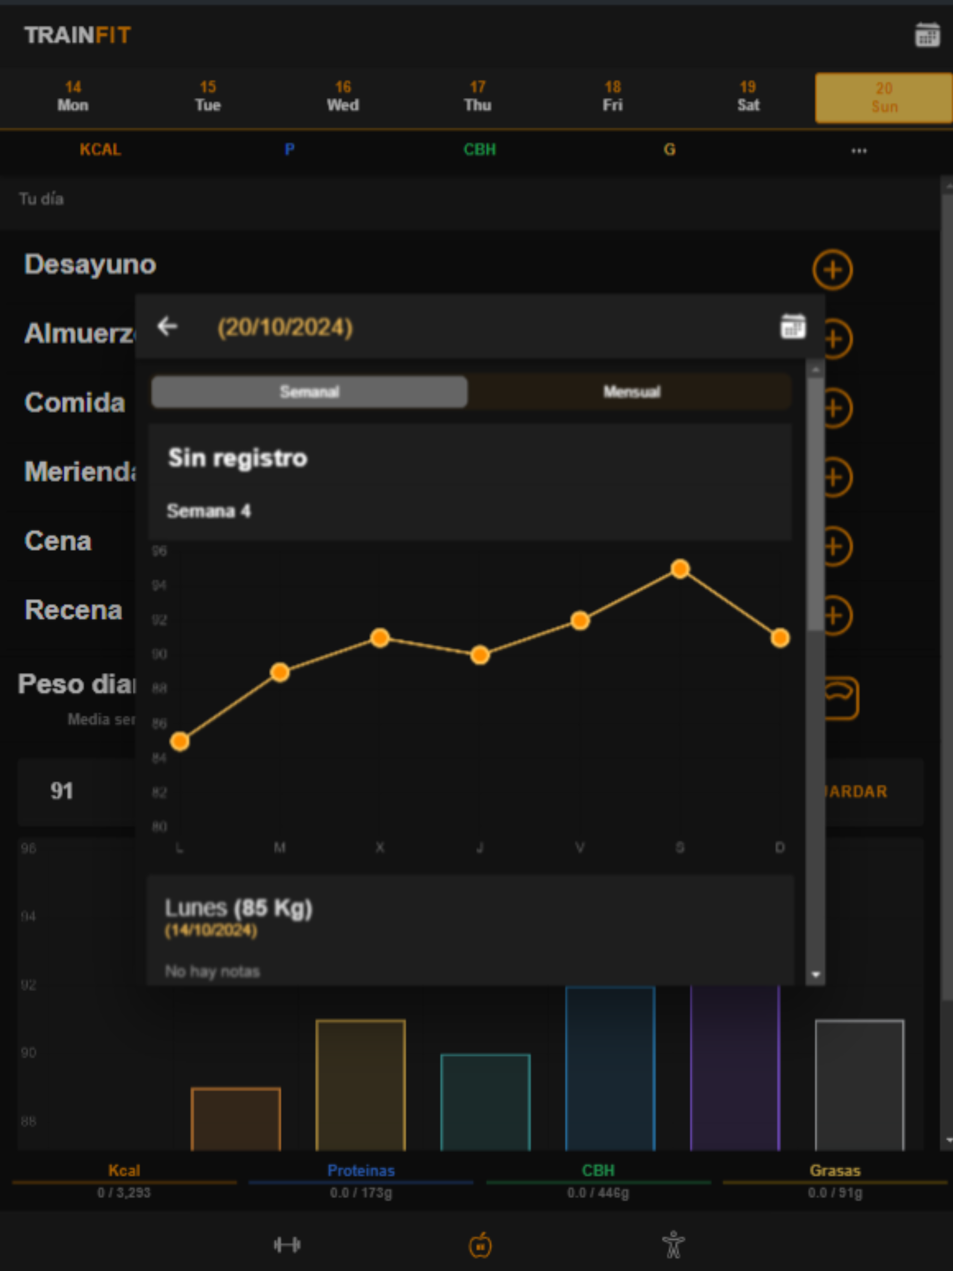Open the Comida meal section
This screenshot has width=953, height=1271.
coord(75,402)
